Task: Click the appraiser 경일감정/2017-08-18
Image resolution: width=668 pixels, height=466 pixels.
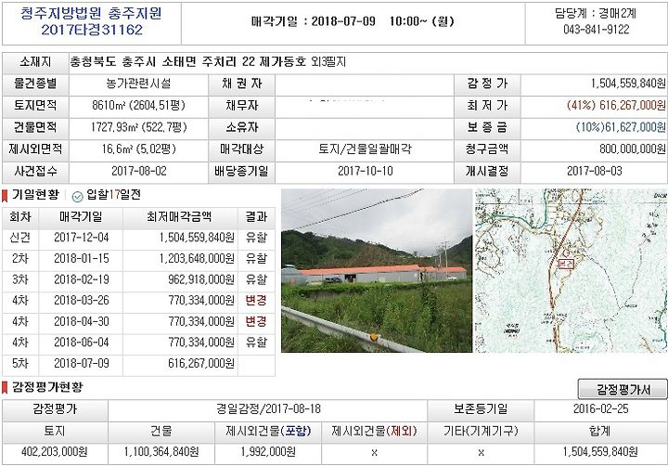Action: (x=268, y=409)
